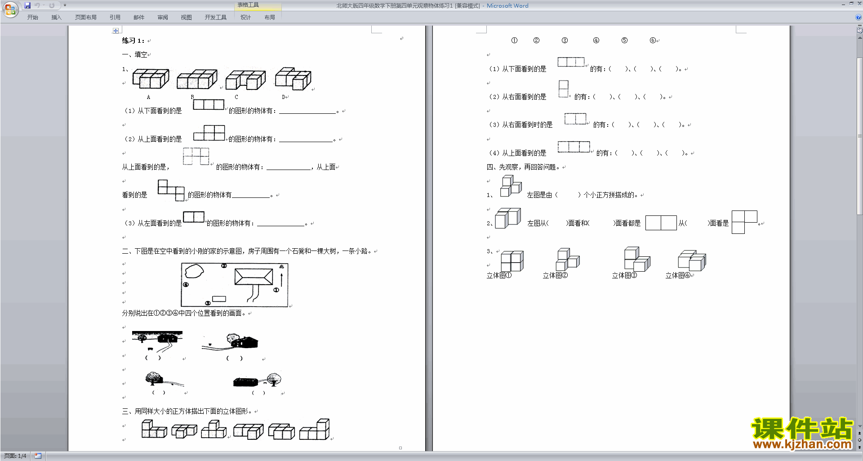This screenshot has height=461, width=863.
Task: Select the 开发工具 tab
Action: 216,18
